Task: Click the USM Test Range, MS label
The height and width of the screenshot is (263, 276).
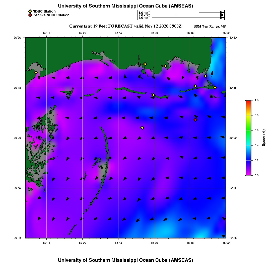Action: click(x=210, y=27)
